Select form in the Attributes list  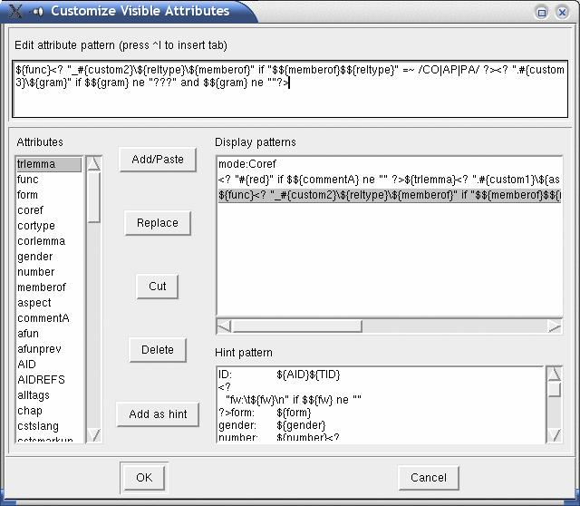coord(49,195)
